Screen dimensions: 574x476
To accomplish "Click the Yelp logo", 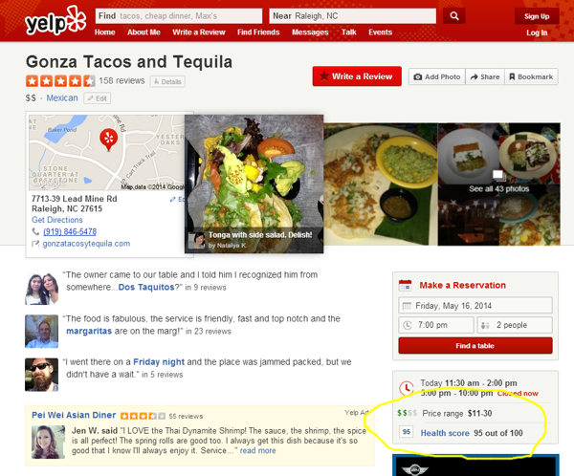I will tap(55, 21).
